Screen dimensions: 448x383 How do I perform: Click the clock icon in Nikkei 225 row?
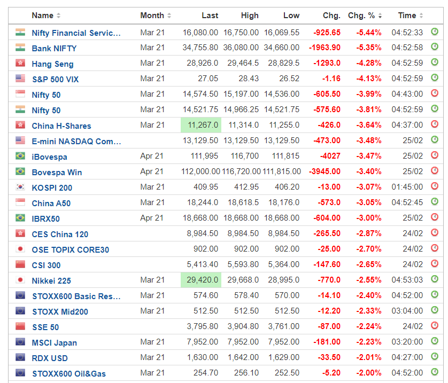tap(434, 279)
